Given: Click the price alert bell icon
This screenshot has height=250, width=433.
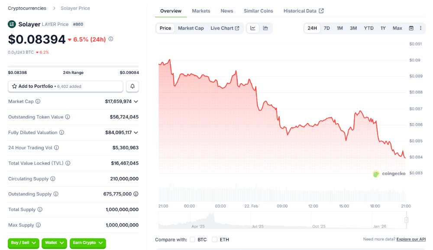Looking at the screenshot, I should [x=132, y=87].
